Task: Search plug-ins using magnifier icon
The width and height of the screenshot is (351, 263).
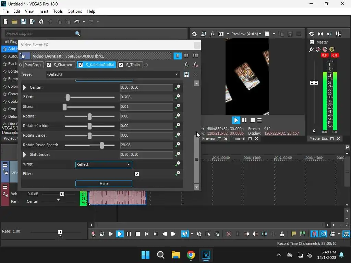Action: (77, 34)
